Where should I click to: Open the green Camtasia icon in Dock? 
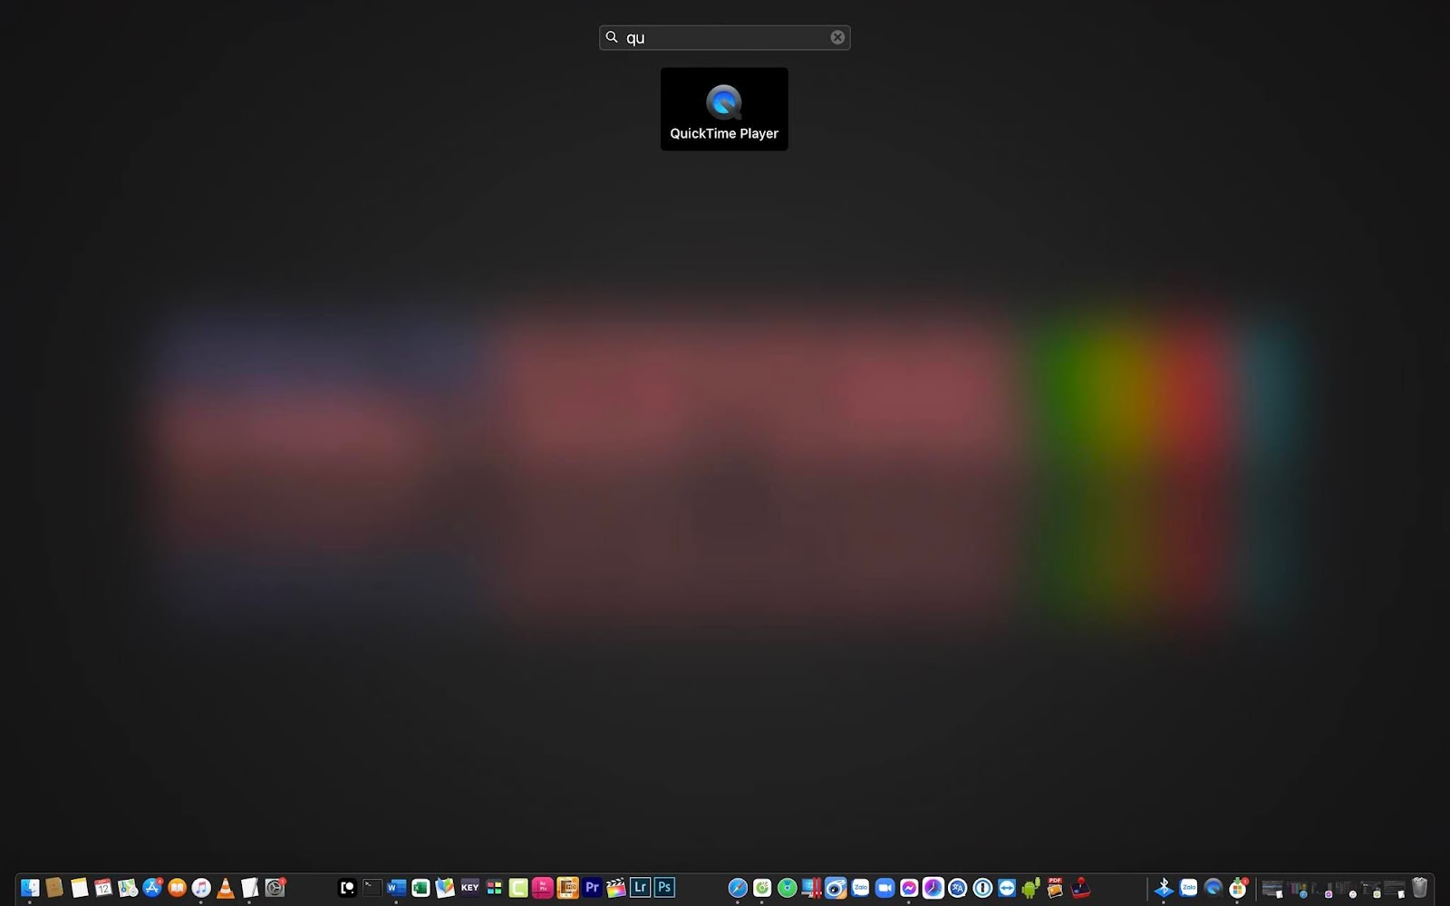[518, 888]
